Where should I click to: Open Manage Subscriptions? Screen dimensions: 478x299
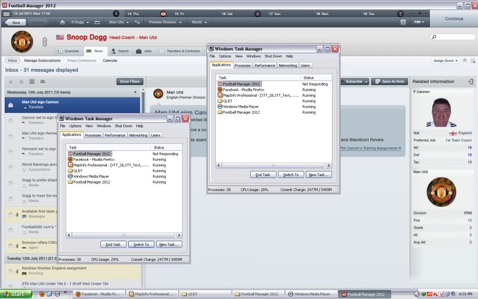(42, 60)
